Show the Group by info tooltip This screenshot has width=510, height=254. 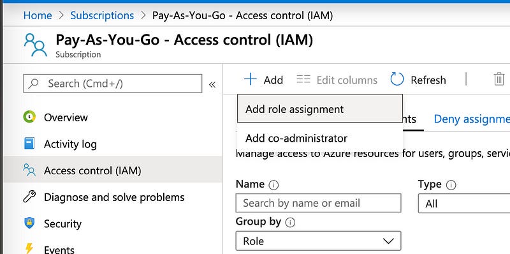(x=290, y=223)
